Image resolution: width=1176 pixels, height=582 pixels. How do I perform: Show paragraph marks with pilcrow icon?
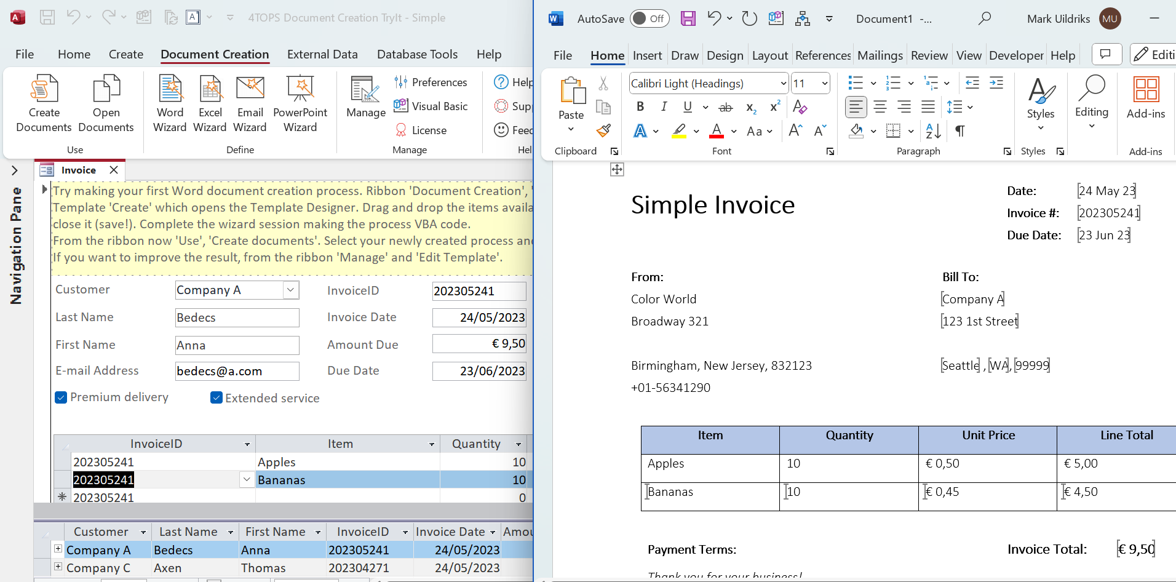pos(959,131)
